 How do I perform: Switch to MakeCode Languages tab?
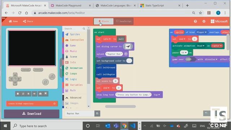coord(115,5)
